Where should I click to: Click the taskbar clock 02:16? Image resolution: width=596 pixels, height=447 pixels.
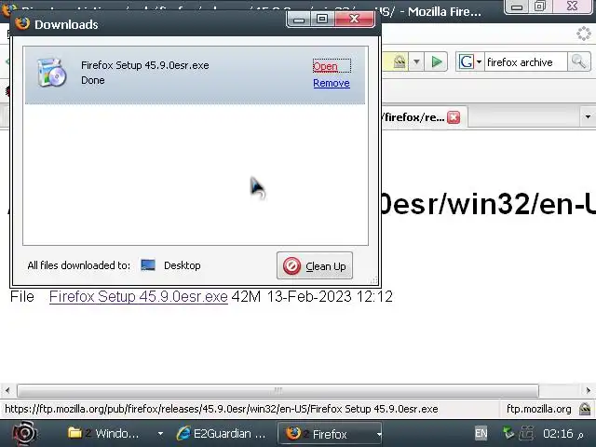558,433
